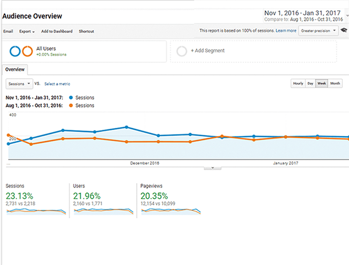Click the Pageviews sparkline chart
The image size is (349, 265).
point(171,211)
